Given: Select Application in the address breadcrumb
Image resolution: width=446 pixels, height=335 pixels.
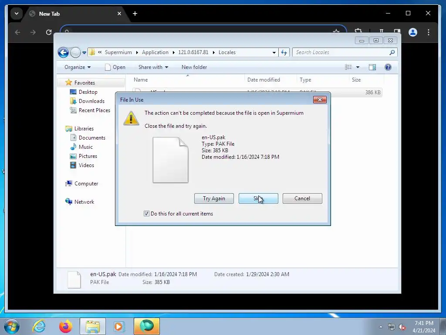Looking at the screenshot, I should [x=155, y=52].
